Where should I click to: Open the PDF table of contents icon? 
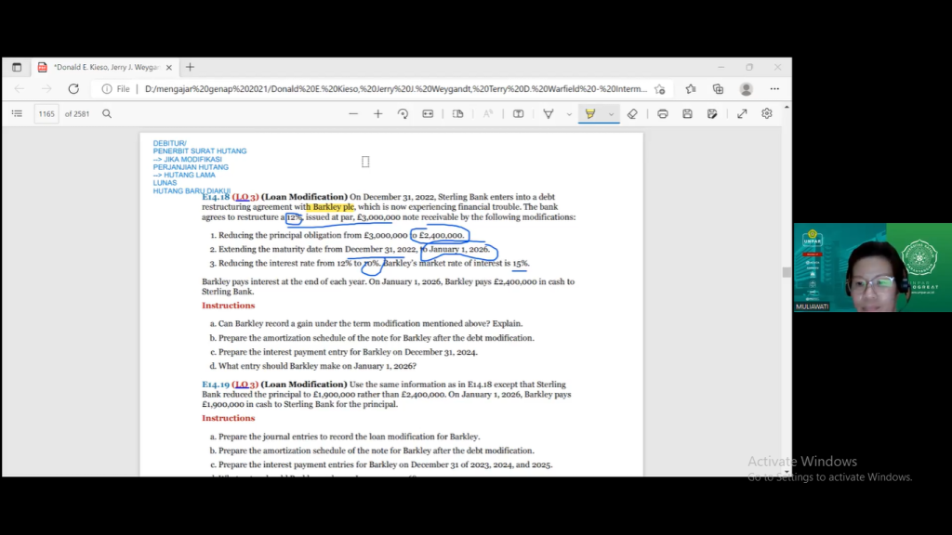tap(17, 113)
